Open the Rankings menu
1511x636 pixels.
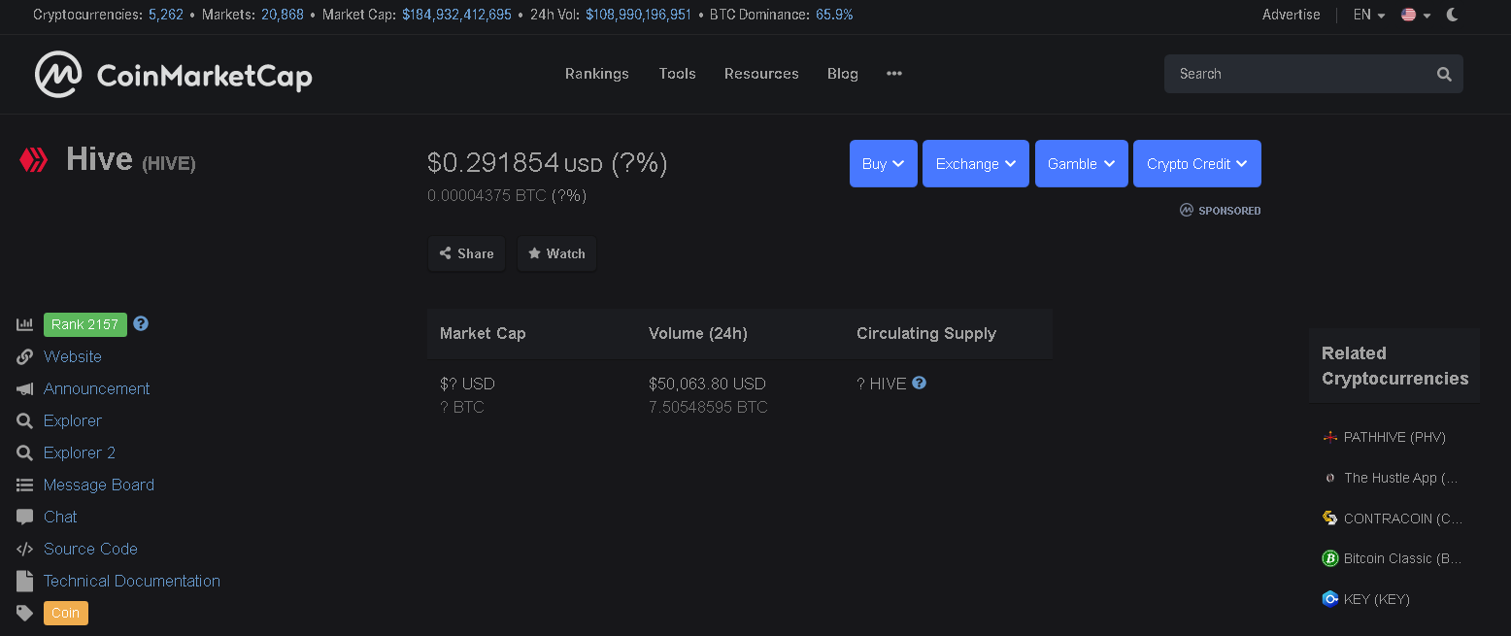coord(596,74)
